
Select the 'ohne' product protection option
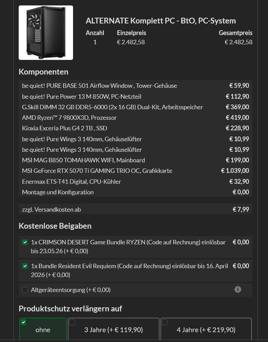[x=43, y=329]
